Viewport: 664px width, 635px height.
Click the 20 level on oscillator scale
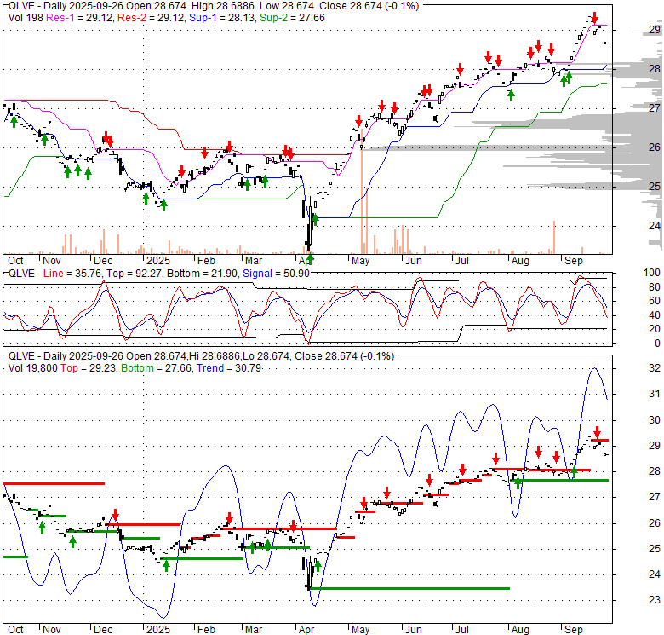pyautogui.click(x=655, y=328)
